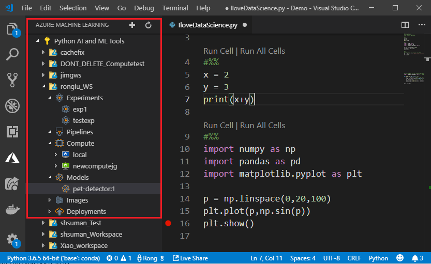Screen dimensions: 431x264
Task: Click the Visual Studio Code logo icon
Action: 9,8
